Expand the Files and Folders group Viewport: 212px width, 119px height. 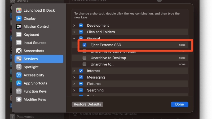(x=74, y=32)
